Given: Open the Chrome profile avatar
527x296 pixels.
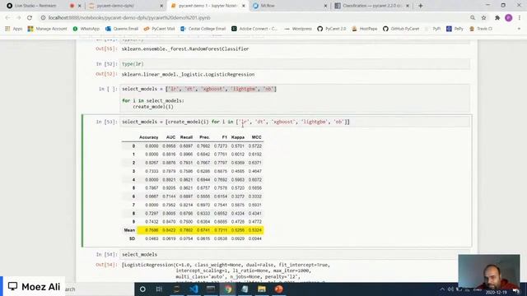Looking at the screenshot, I should (509, 17).
